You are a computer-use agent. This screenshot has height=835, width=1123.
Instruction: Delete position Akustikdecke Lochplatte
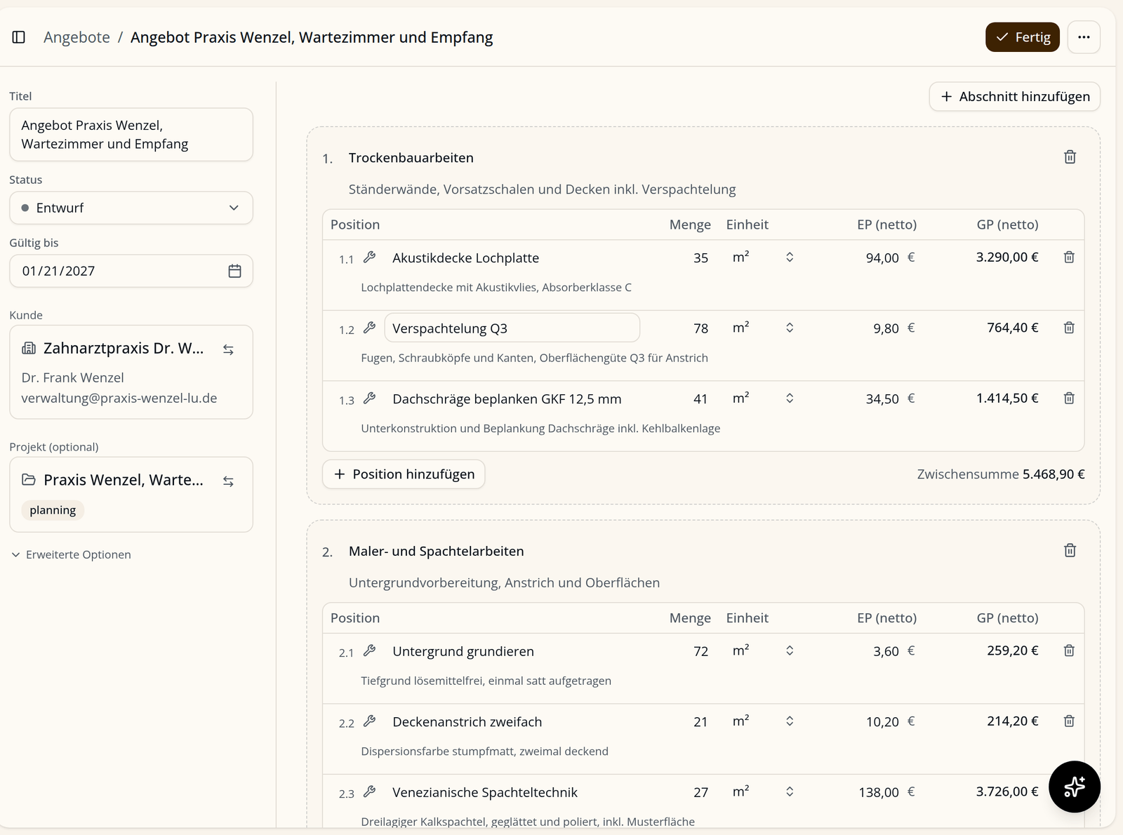pos(1069,258)
